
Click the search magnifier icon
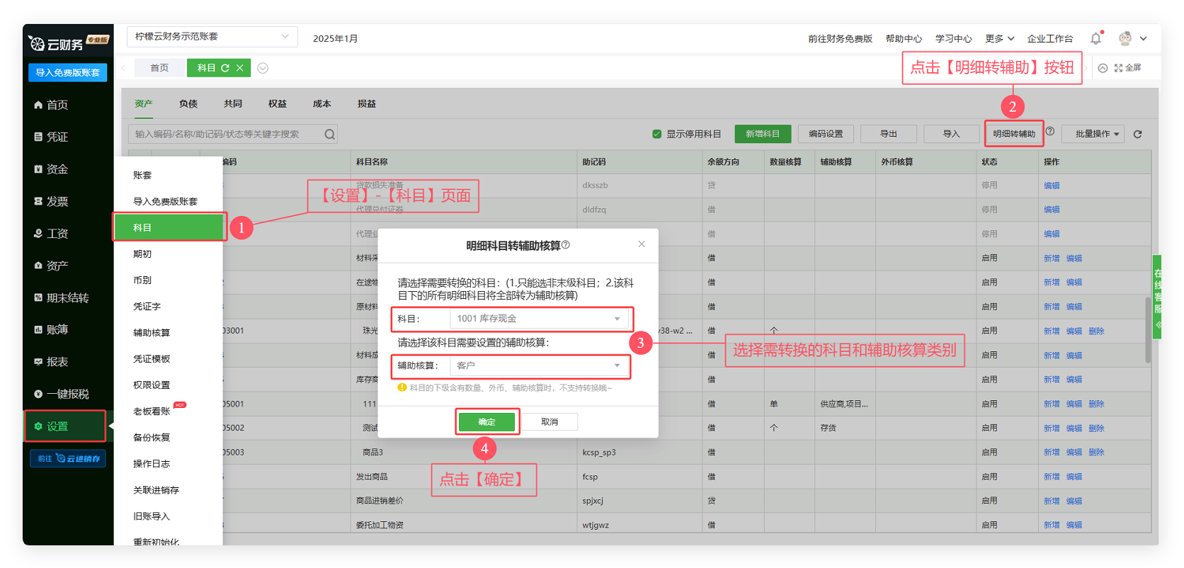point(329,135)
